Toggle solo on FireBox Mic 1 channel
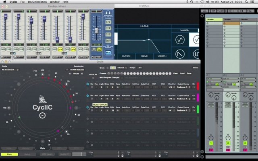Screen dimensions: 258x161 point(3,49)
